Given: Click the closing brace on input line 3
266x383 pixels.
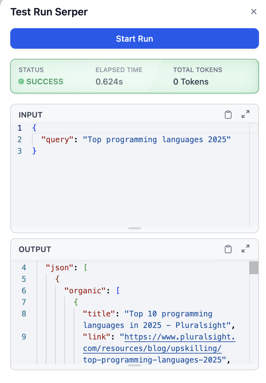Looking at the screenshot, I should (x=35, y=151).
